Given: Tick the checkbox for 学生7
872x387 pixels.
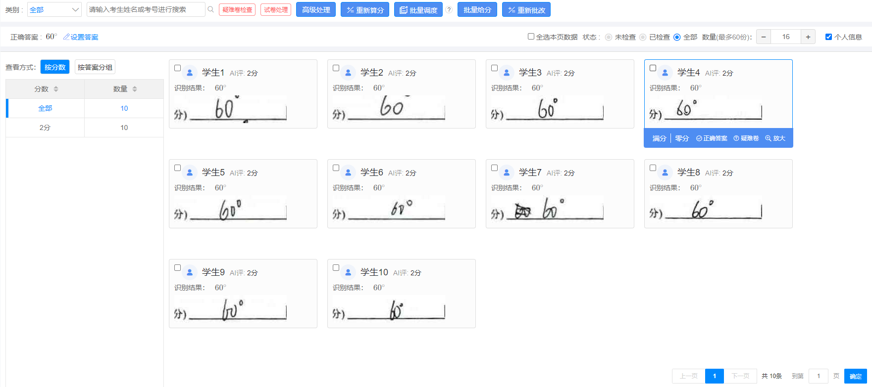Looking at the screenshot, I should click(x=494, y=168).
